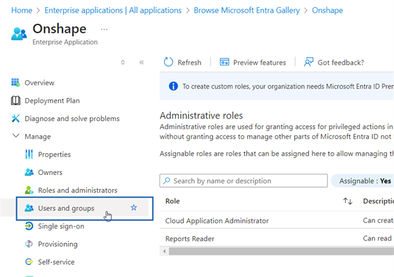Click the Refresh button

tap(183, 62)
